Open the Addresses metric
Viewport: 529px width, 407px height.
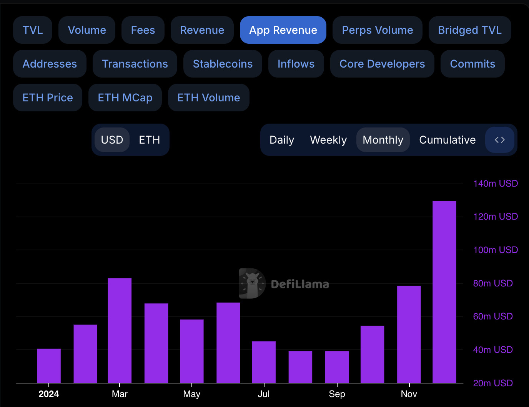click(x=50, y=64)
